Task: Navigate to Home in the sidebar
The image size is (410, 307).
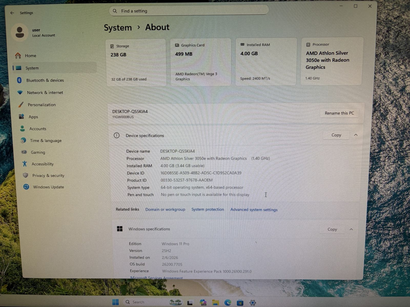Action: point(30,56)
